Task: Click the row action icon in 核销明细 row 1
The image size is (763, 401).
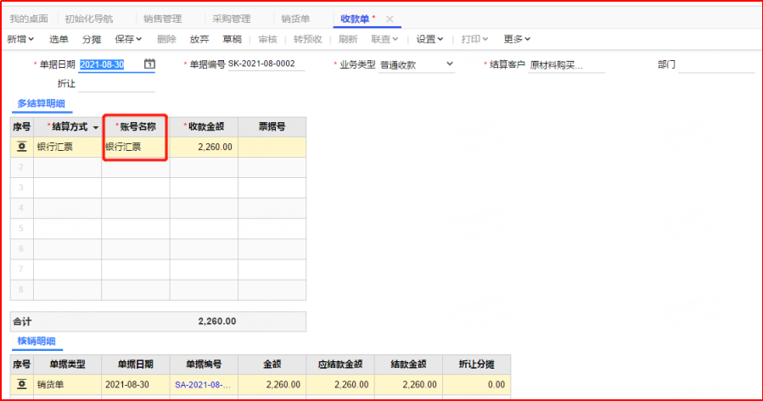Action: (21, 384)
